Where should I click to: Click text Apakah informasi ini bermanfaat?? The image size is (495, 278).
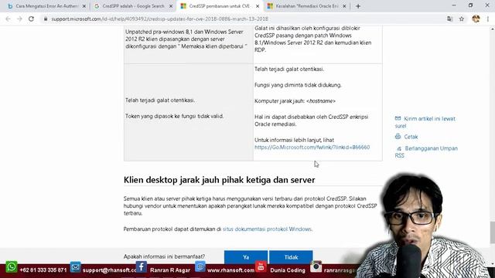point(164,256)
